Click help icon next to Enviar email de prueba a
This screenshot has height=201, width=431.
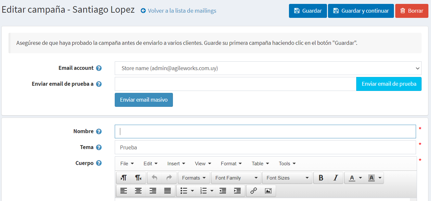click(99, 84)
